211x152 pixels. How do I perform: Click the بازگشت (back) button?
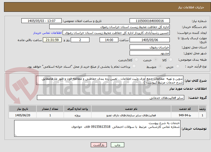point(99,145)
